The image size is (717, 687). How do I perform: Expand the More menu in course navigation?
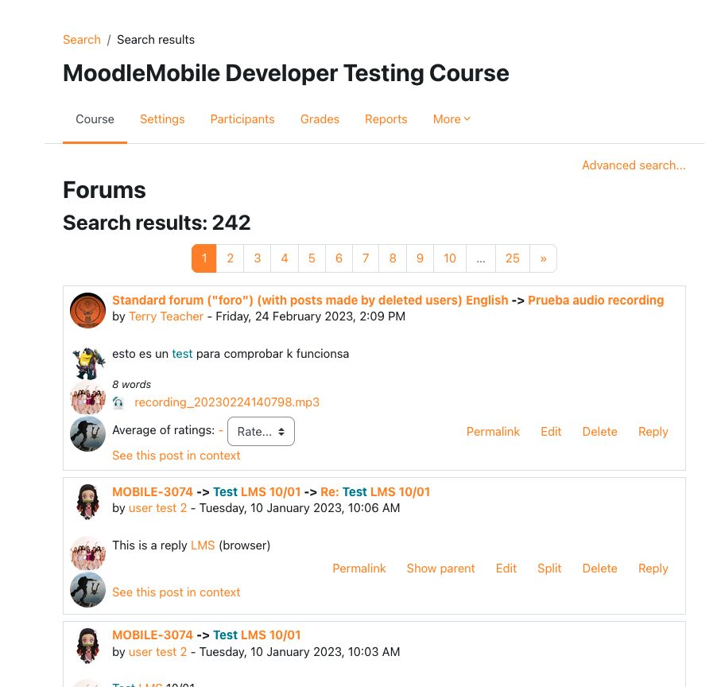(452, 119)
